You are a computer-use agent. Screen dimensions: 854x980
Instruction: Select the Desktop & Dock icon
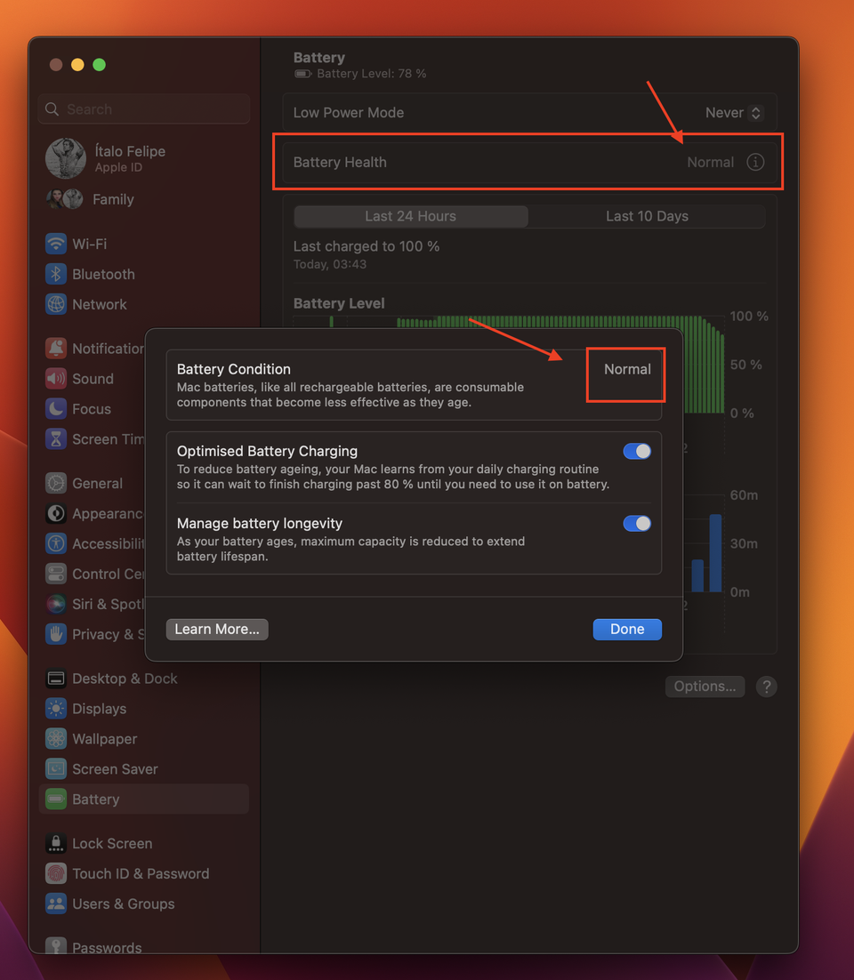tap(56, 679)
